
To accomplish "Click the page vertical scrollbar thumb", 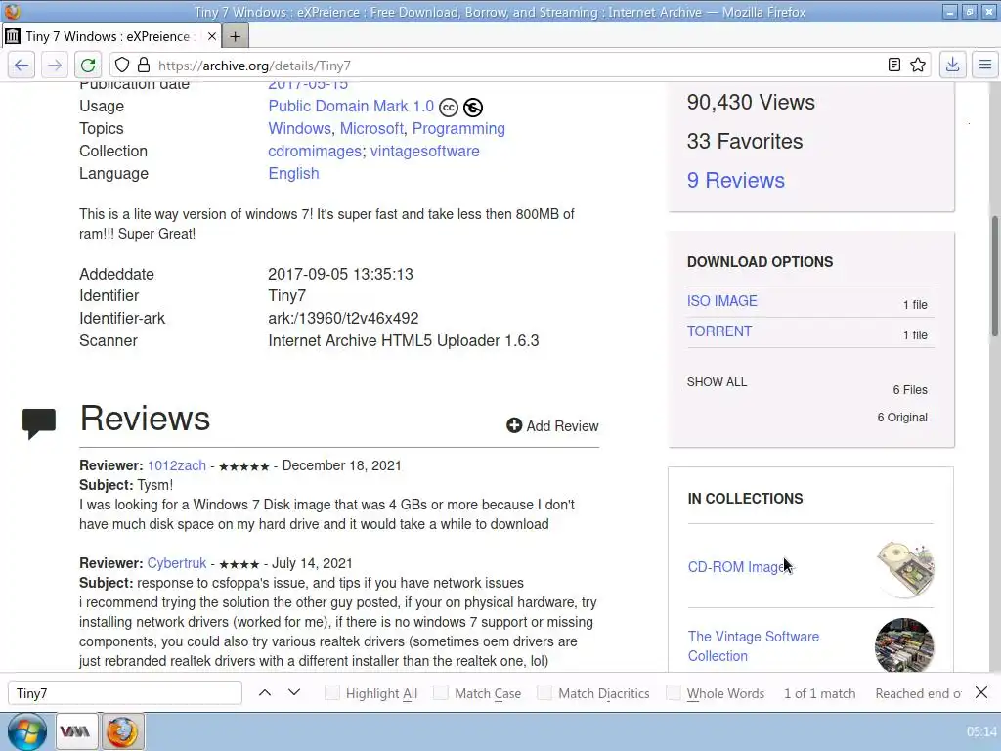I will tap(994, 276).
